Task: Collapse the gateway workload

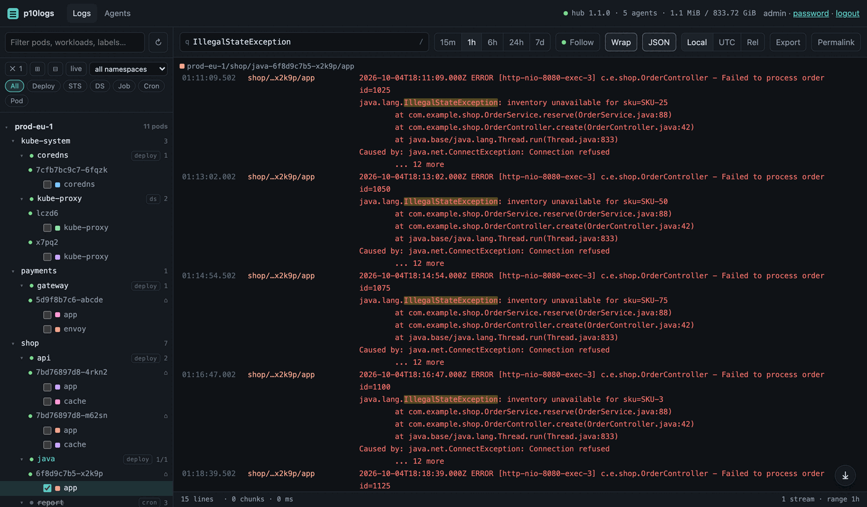Action: click(x=22, y=286)
